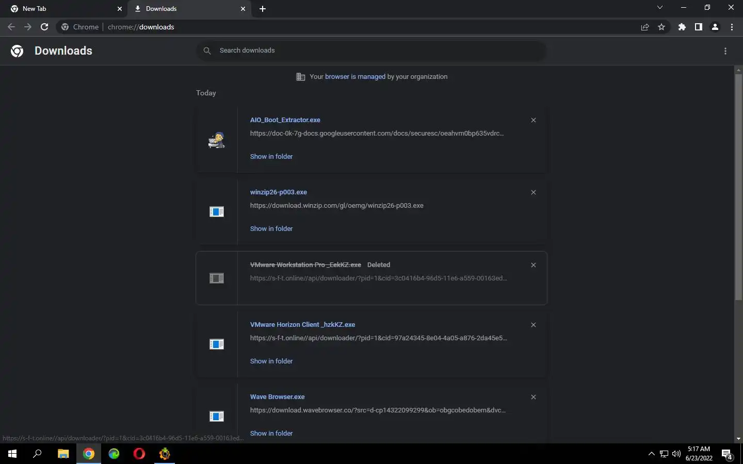
Task: Bookmark this tab with the star icon
Action: tap(661, 27)
